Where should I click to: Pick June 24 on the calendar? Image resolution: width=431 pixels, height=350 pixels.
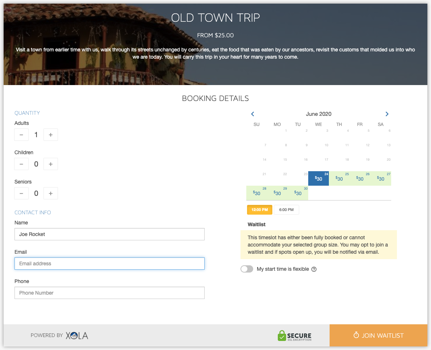point(318,178)
